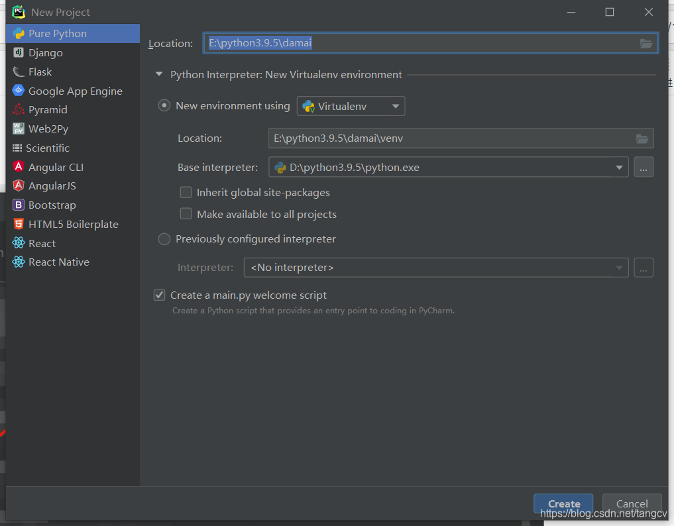Browse folder for project Location
The height and width of the screenshot is (526, 674).
[x=646, y=44]
